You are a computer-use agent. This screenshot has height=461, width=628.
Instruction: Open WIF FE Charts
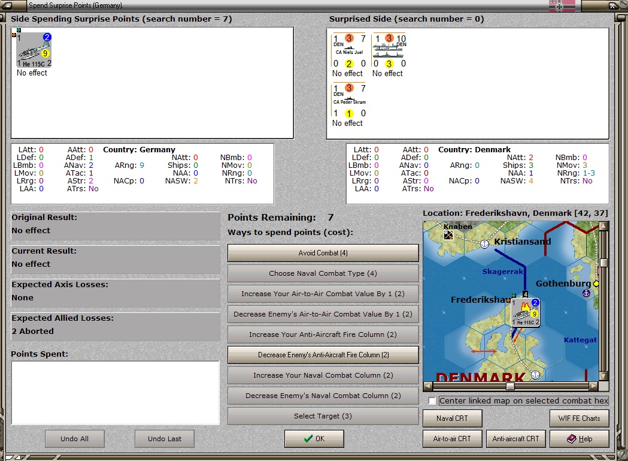coord(579,418)
